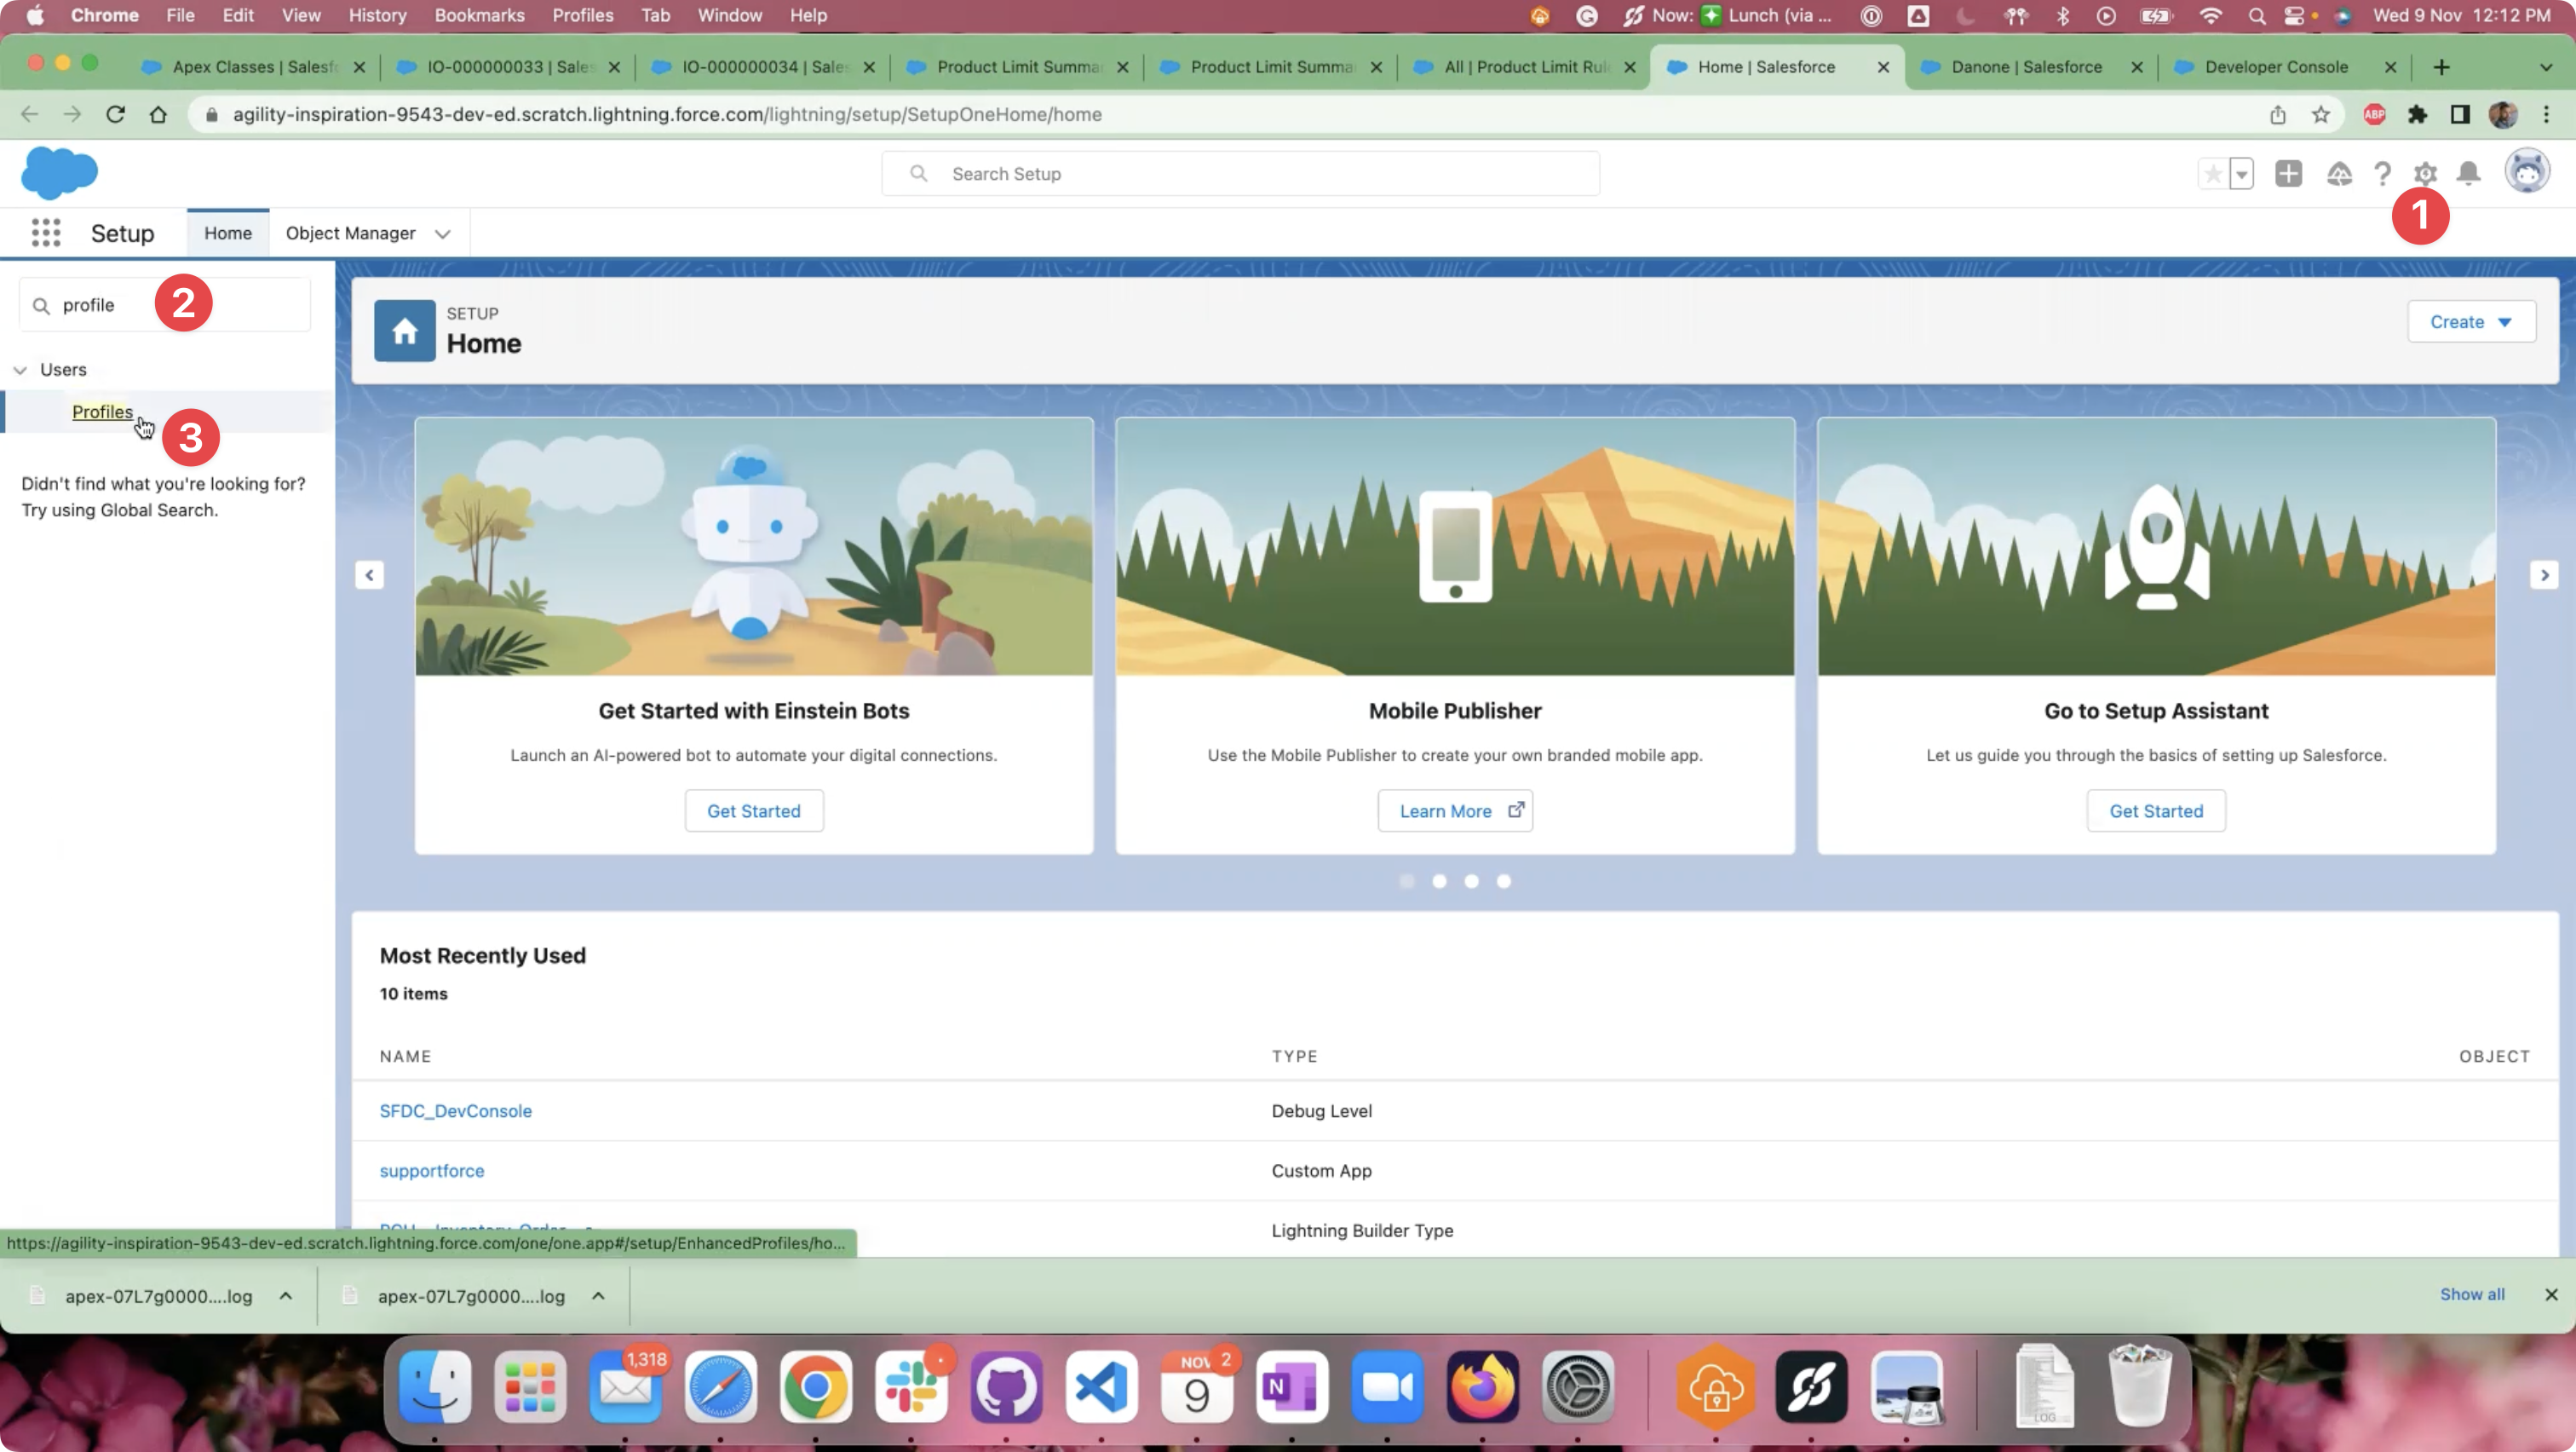The width and height of the screenshot is (2576, 1452).
Task: Open the SFDC_DevConsole link
Action: [455, 1110]
